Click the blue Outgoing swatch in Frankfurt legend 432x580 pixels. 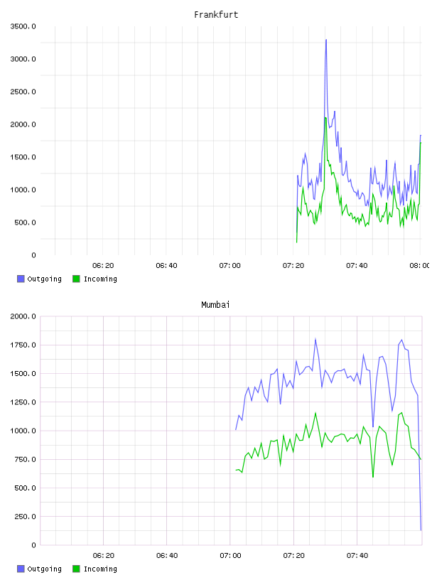tap(21, 279)
